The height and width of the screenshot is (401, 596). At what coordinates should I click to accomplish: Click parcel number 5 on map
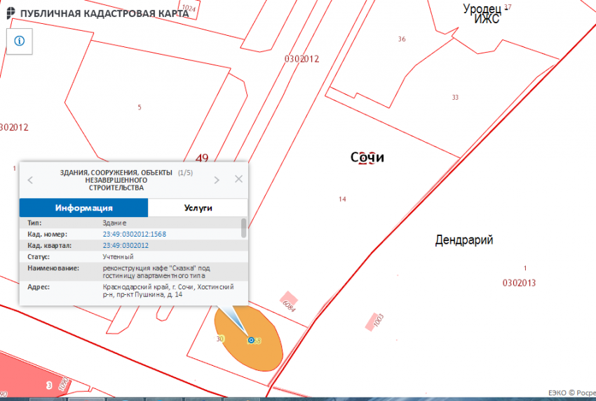pos(140,107)
